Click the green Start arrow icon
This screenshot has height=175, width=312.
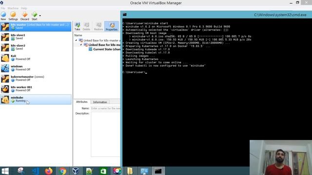(x=34, y=15)
